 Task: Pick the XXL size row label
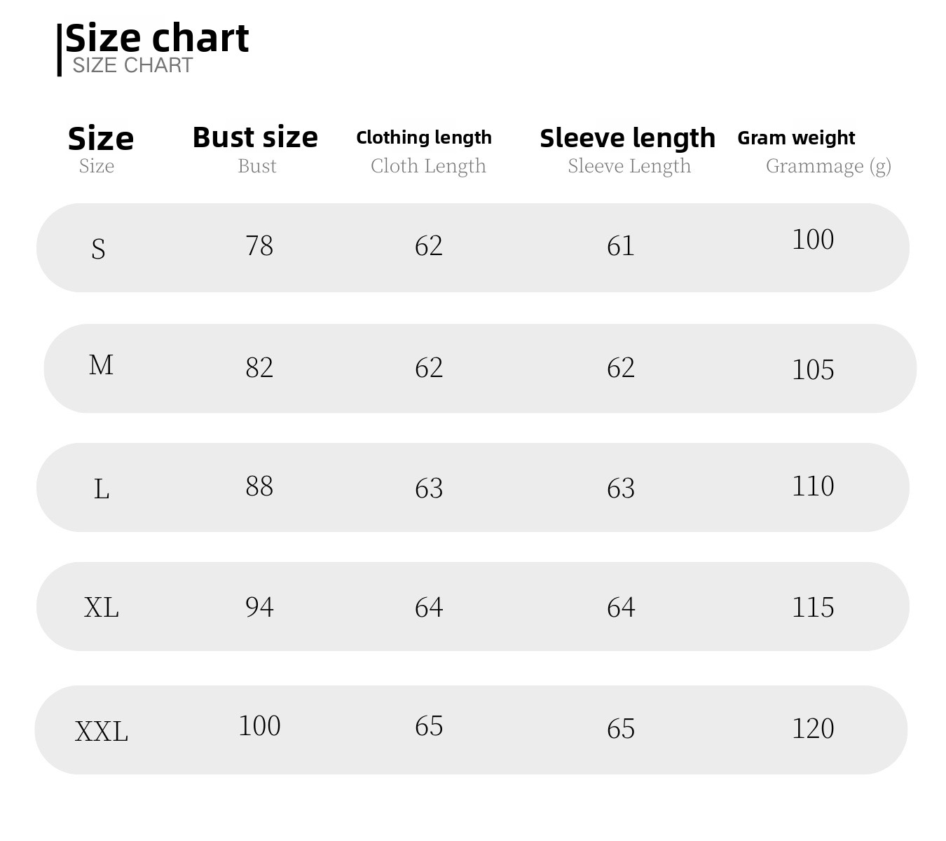(x=102, y=732)
